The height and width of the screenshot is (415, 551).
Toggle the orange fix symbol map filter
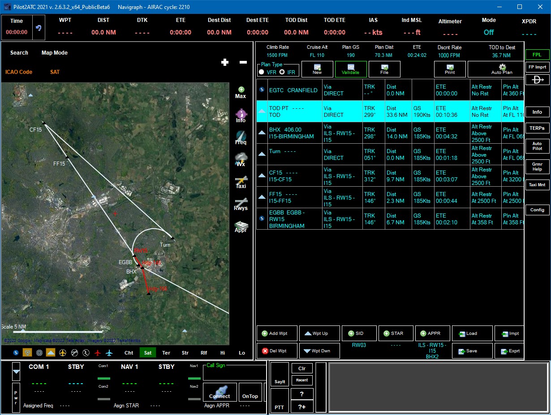click(27, 353)
